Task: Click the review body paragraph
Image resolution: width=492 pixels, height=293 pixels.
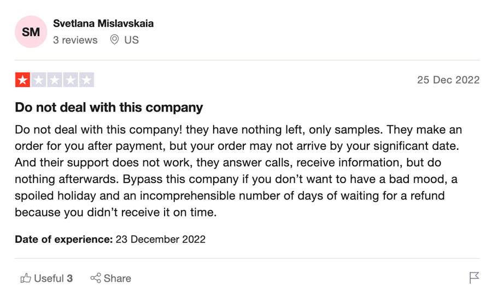Action: 238,171
